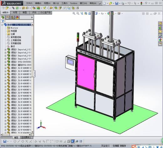Collapse the top-level assembly tree node
This screenshot has width=163, height=148.
pyautogui.click(x=2, y=25)
